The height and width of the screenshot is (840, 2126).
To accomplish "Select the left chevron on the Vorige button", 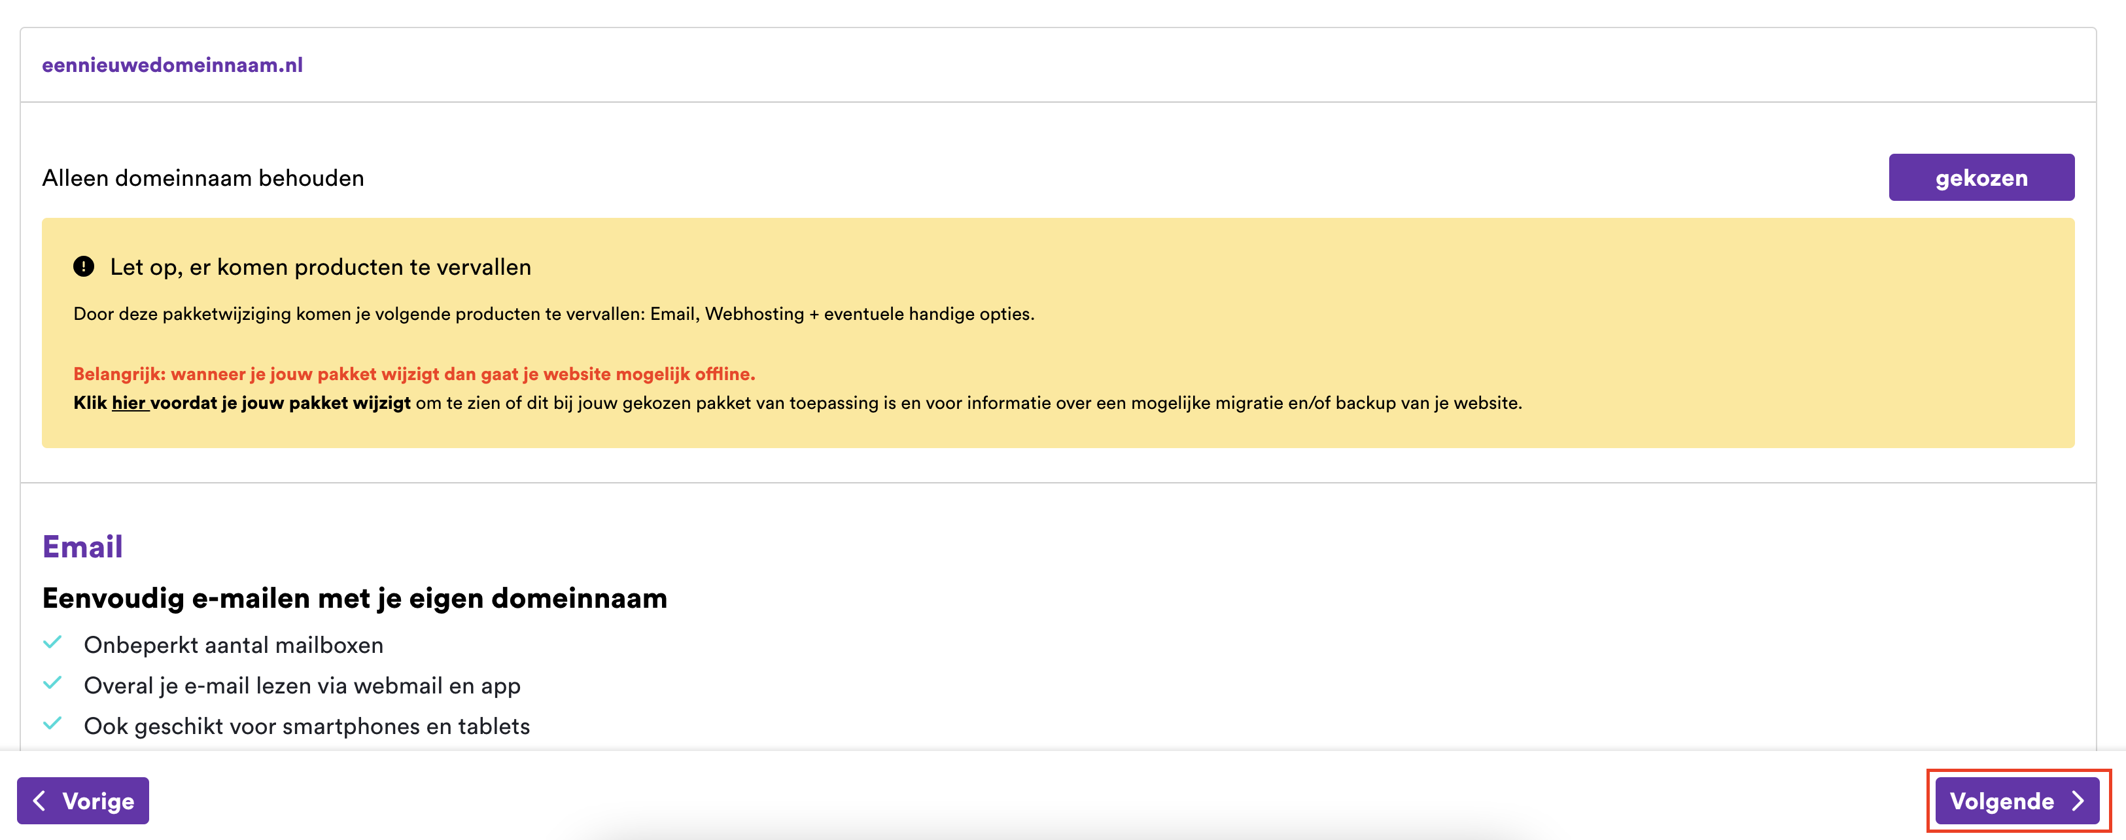I will pos(40,800).
